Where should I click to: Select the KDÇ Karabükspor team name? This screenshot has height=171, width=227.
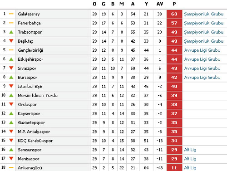pos(35,141)
